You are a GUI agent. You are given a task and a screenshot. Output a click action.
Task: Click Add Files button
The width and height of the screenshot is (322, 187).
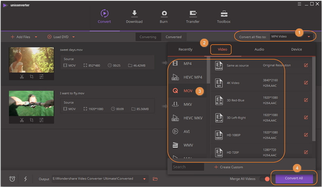coord(20,37)
